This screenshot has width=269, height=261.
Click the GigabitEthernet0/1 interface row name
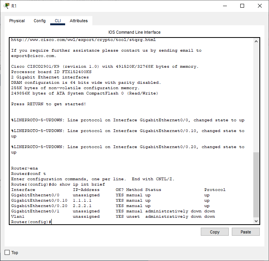(35, 211)
